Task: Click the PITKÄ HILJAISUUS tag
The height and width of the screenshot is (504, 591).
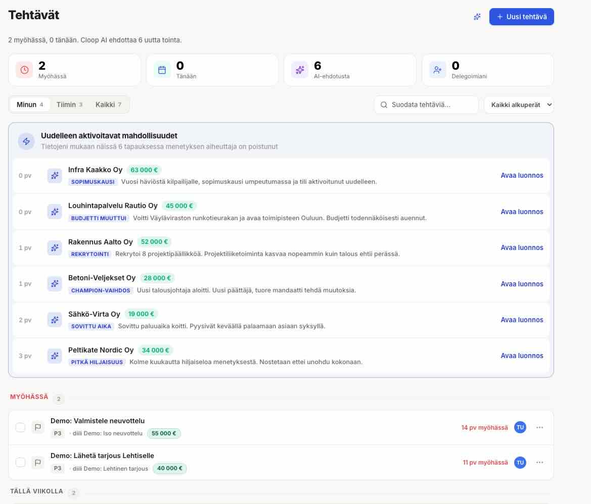Action: click(97, 362)
